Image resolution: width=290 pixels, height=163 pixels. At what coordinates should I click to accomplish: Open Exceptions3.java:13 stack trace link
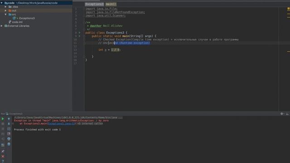click(62, 124)
